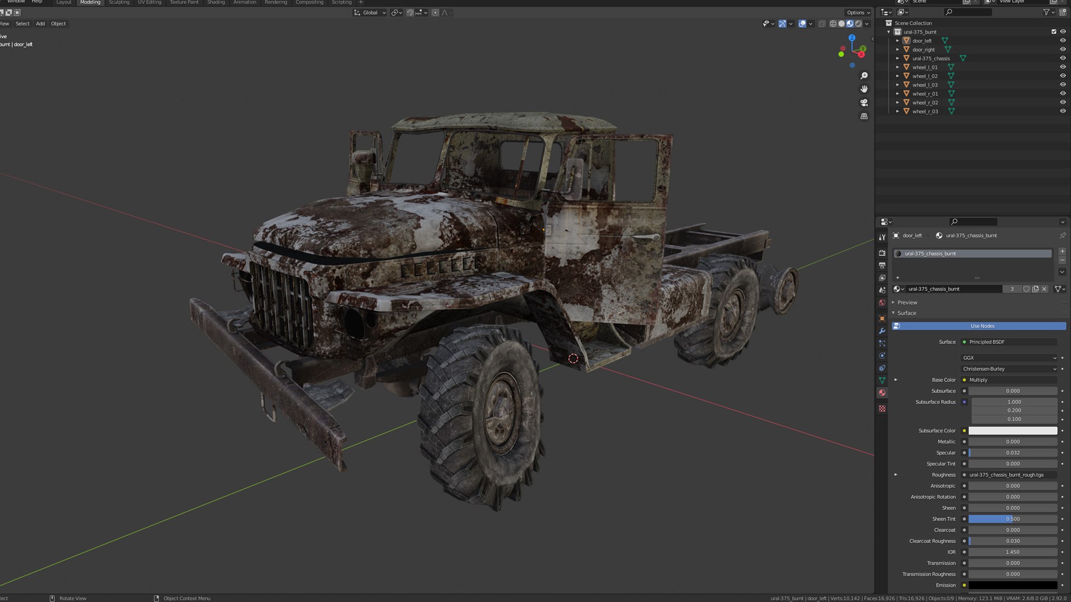Image resolution: width=1071 pixels, height=602 pixels.
Task: Open the Add menu
Action: 40,23
